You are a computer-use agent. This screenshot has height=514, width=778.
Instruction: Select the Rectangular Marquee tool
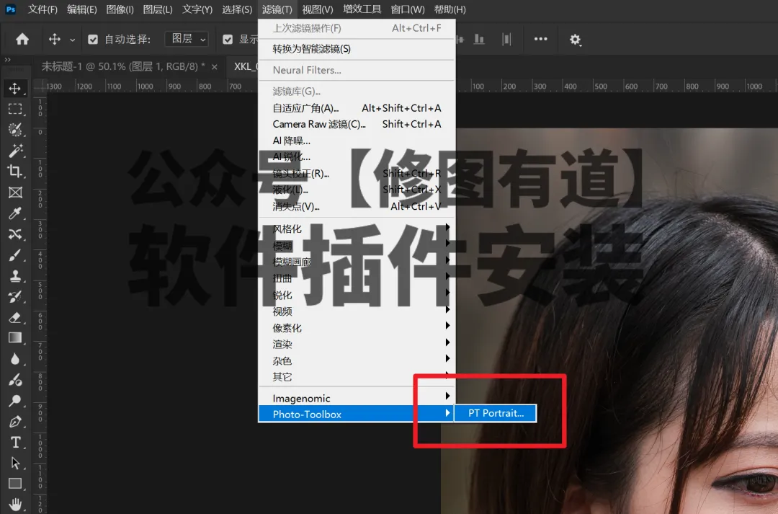coord(15,109)
